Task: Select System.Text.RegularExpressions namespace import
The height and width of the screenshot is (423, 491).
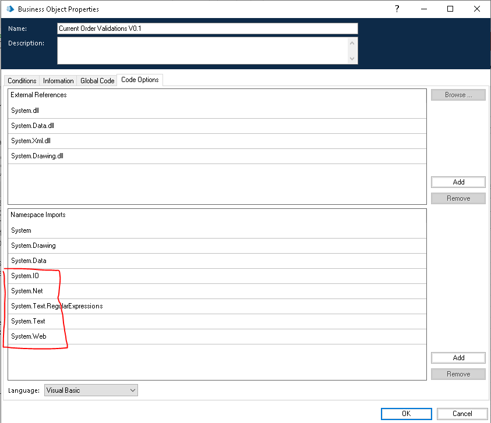Action: (217, 306)
